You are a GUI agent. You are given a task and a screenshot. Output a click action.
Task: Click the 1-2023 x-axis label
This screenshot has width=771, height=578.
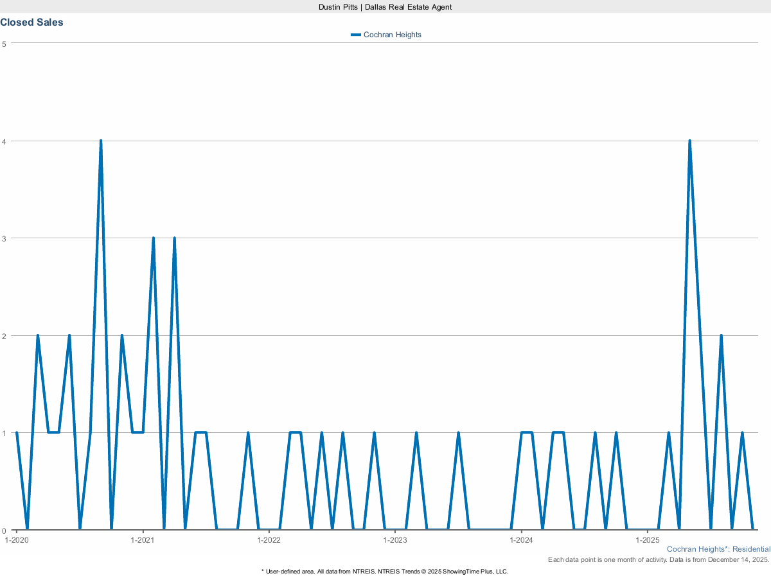(x=395, y=540)
